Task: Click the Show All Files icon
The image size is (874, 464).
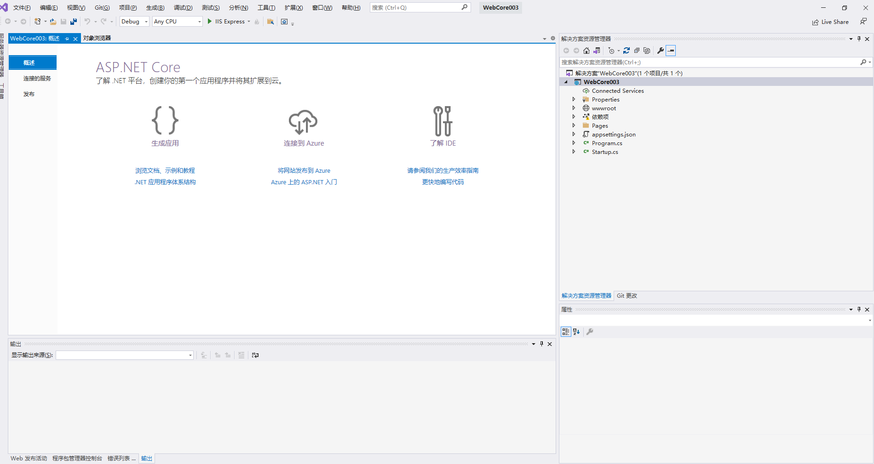Action: tap(647, 51)
